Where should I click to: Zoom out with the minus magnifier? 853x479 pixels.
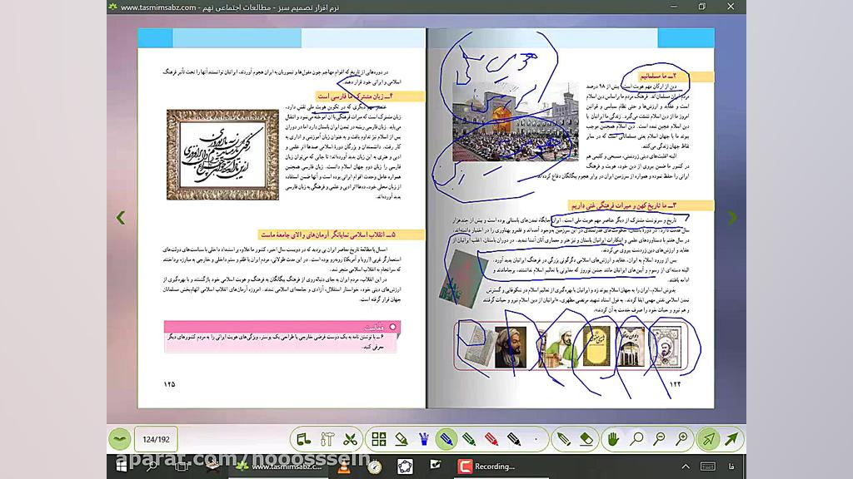coord(659,439)
